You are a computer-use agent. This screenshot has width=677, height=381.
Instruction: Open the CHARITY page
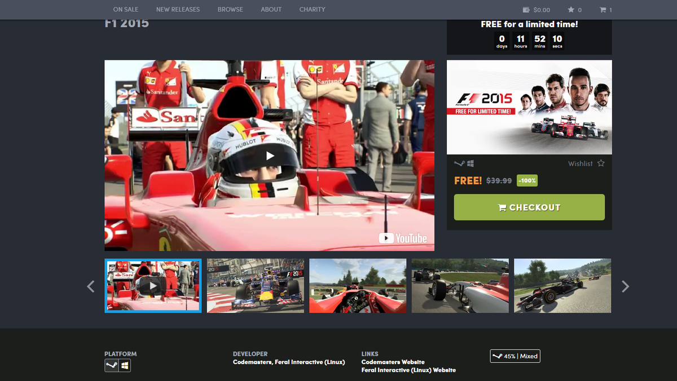coord(312,10)
